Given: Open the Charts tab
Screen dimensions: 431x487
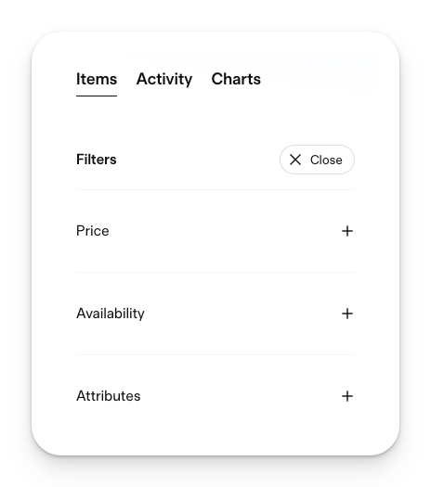Looking at the screenshot, I should point(236,79).
